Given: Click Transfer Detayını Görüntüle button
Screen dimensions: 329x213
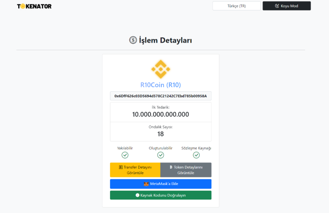Looking at the screenshot, I should tap(135, 170).
